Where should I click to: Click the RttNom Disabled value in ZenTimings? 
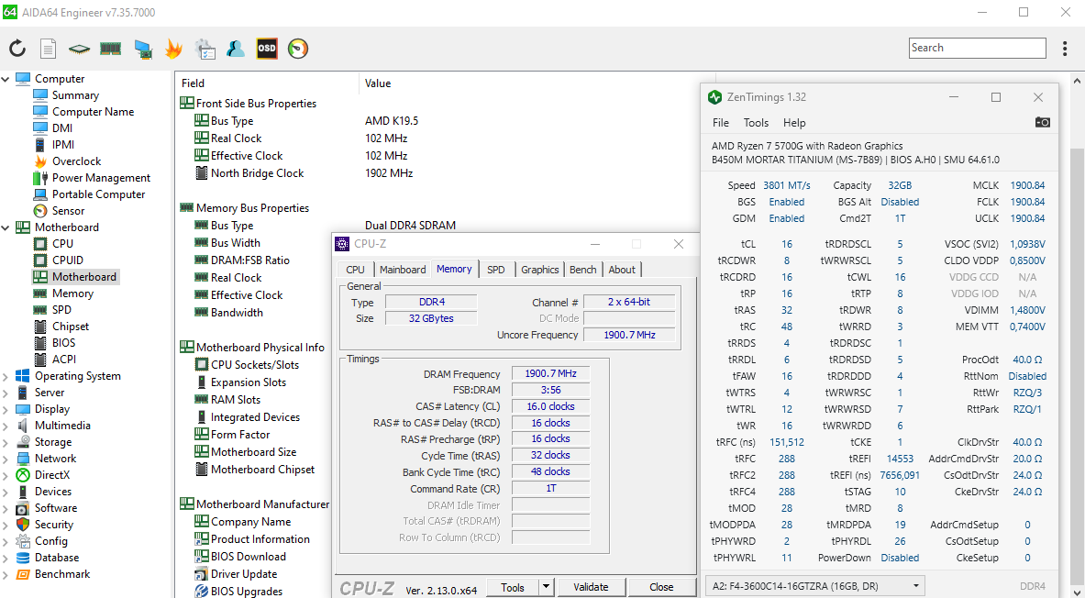click(1027, 377)
